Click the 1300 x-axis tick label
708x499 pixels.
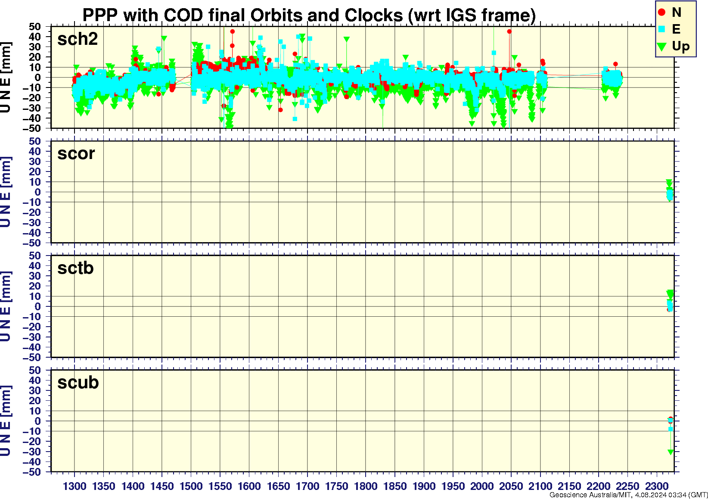click(x=75, y=486)
